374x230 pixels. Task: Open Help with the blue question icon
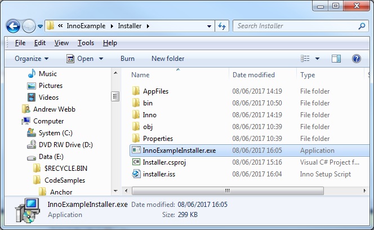357,59
